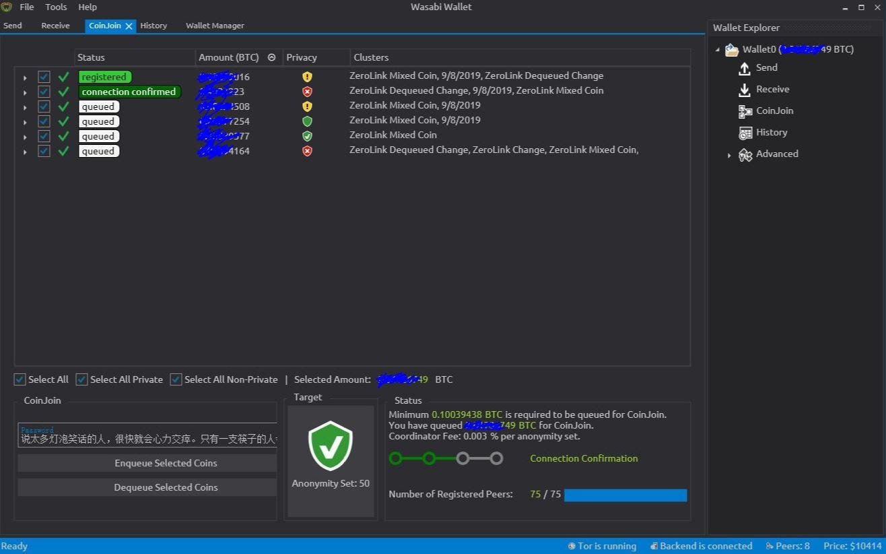Click the large green Anonymity Set shield
This screenshot has height=554, width=886.
coord(331,445)
